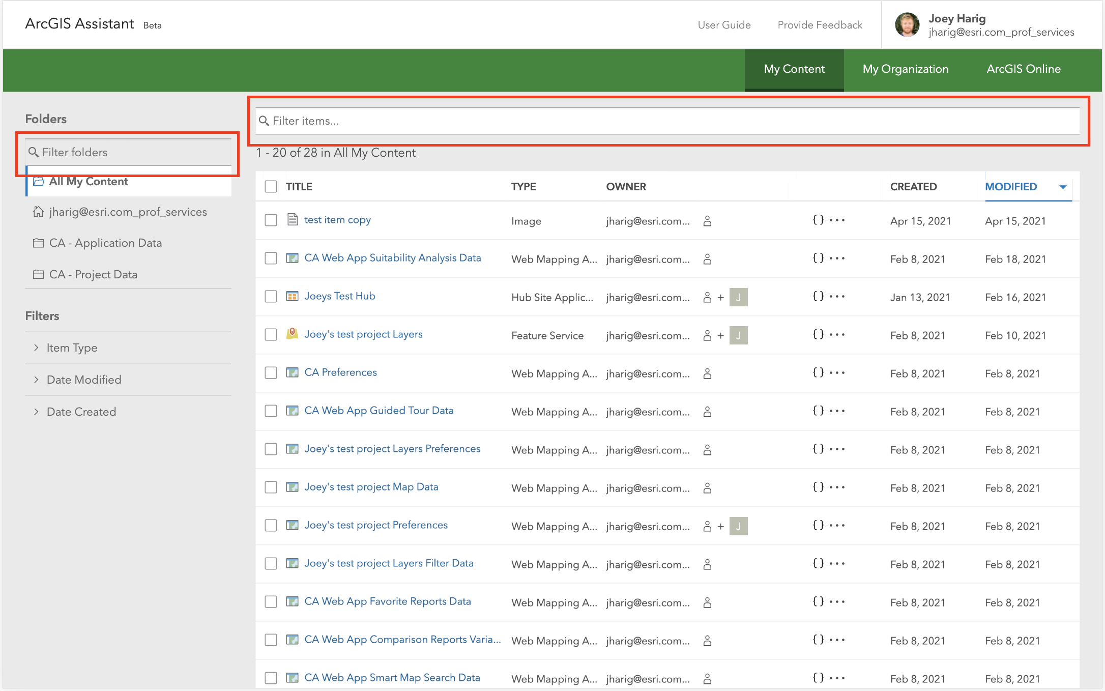
Task: Check the box for test item copy
Action: pos(271,220)
